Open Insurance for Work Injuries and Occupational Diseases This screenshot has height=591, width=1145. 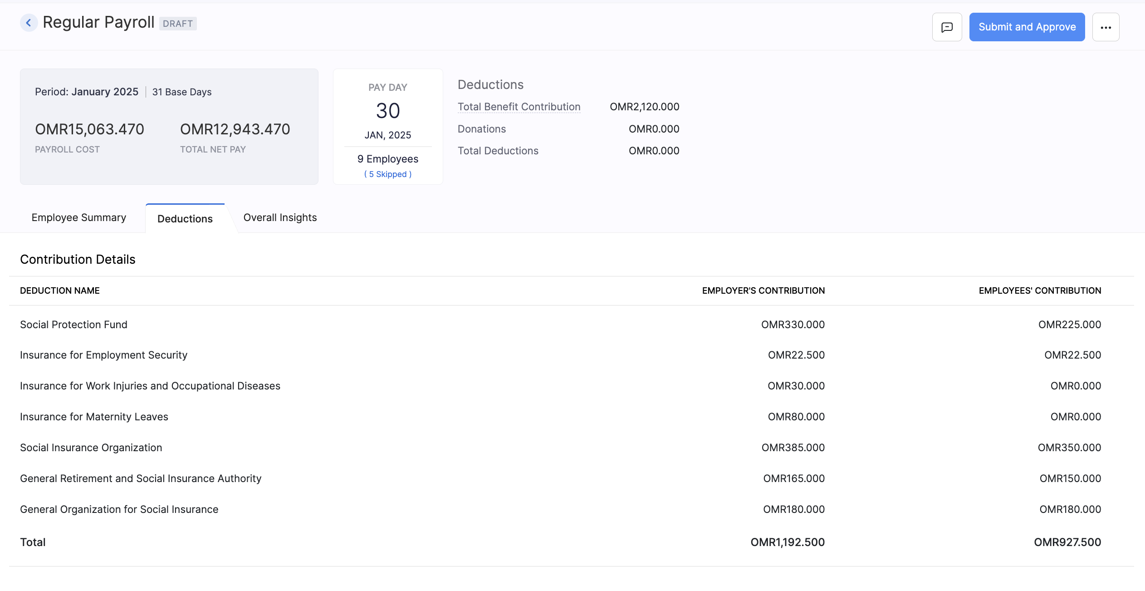(x=150, y=385)
